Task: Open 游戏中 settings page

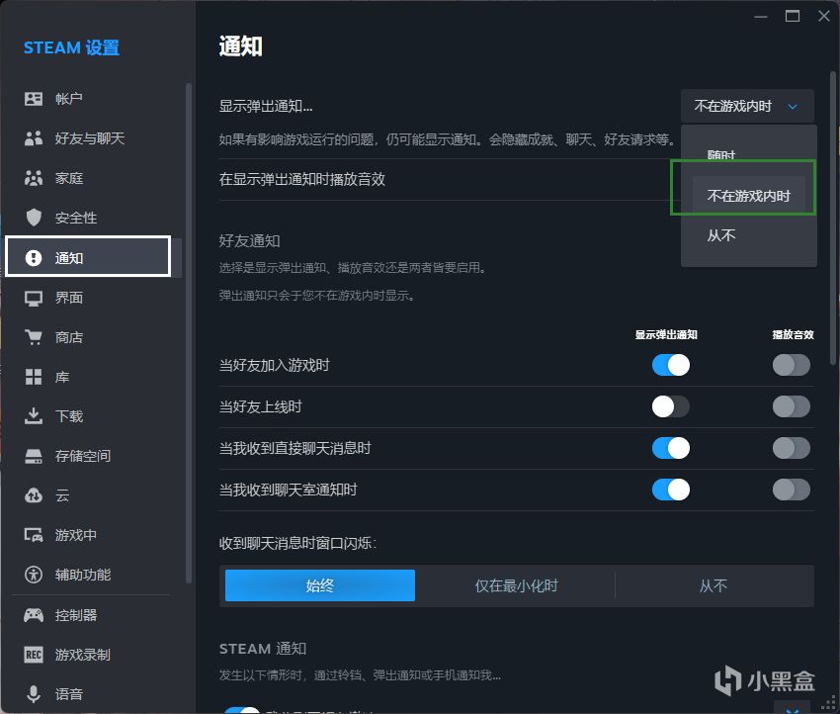Action: click(x=93, y=535)
